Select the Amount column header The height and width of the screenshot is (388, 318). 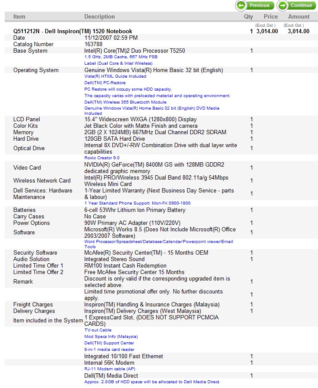point(299,16)
